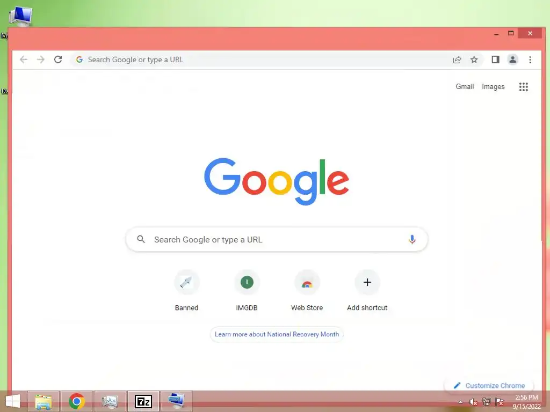Switch to 7-Zip in the taskbar
The image size is (550, 412).
tap(143, 401)
